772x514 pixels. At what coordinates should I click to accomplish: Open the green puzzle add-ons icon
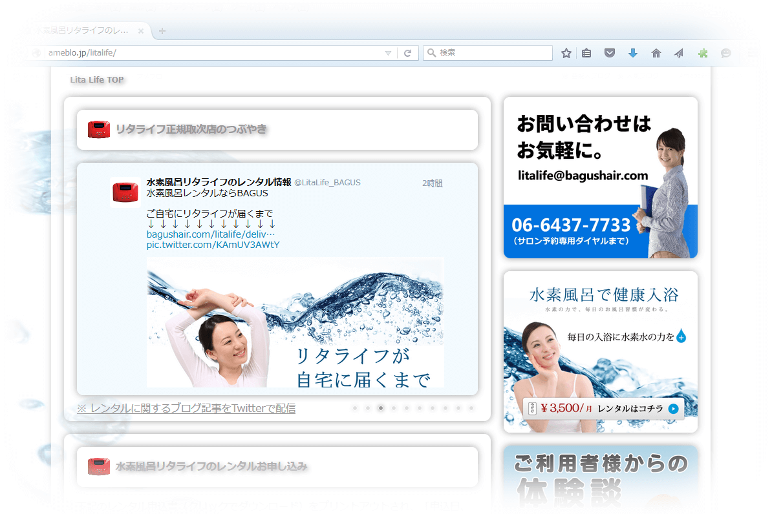pos(703,53)
